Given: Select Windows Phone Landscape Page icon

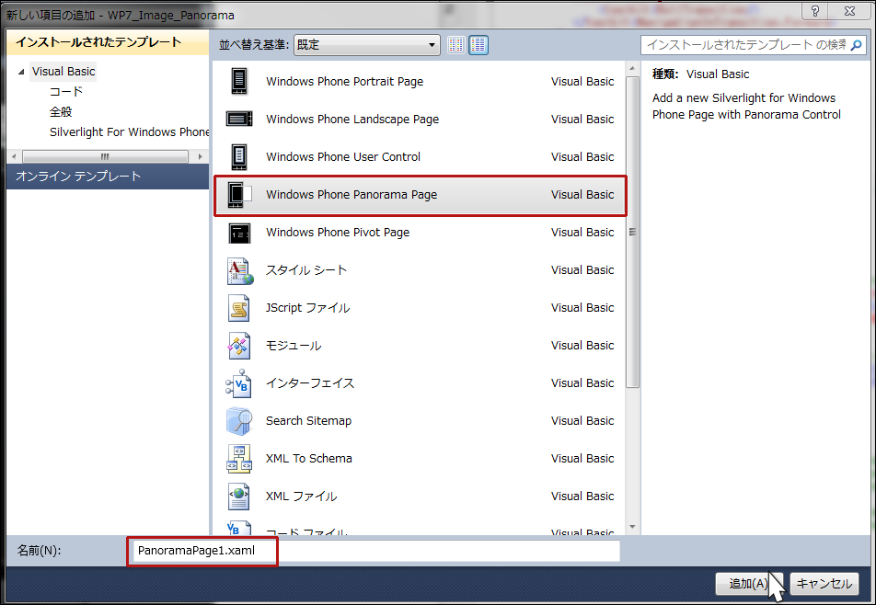Looking at the screenshot, I should pos(239,119).
